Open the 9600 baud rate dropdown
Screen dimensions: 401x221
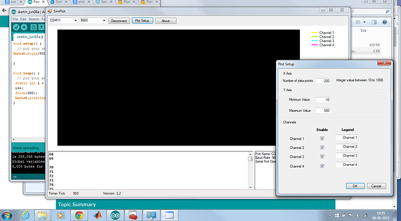104,20
